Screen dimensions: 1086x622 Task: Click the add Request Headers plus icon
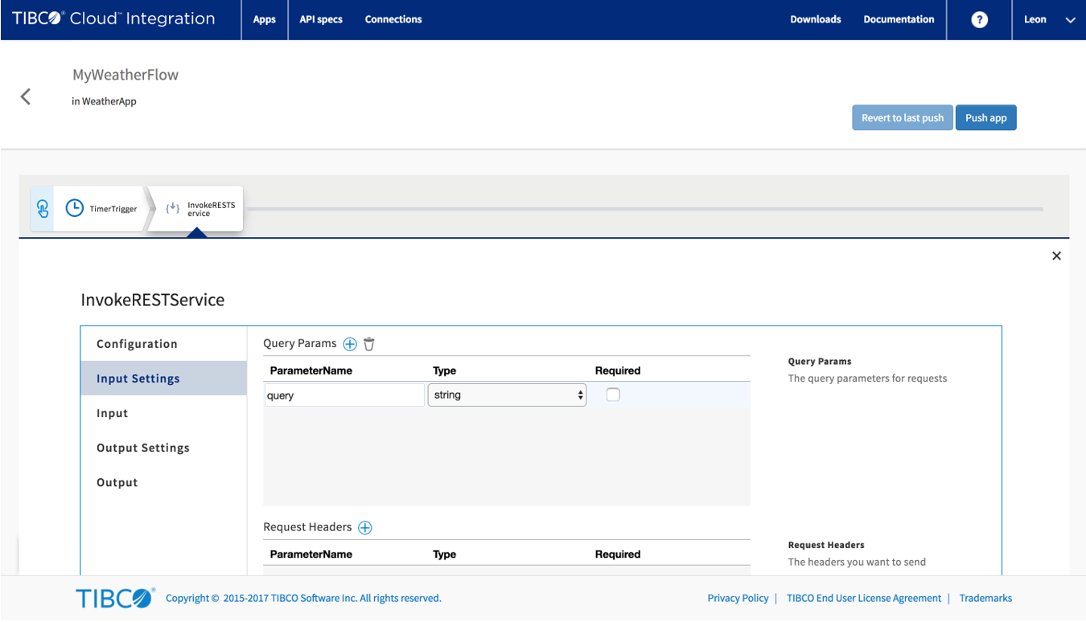tap(365, 528)
